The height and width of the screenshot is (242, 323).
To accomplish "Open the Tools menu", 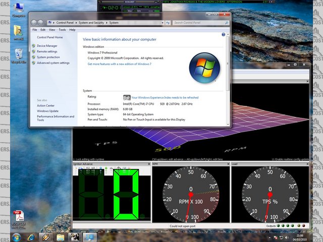I will [x=62, y=30].
